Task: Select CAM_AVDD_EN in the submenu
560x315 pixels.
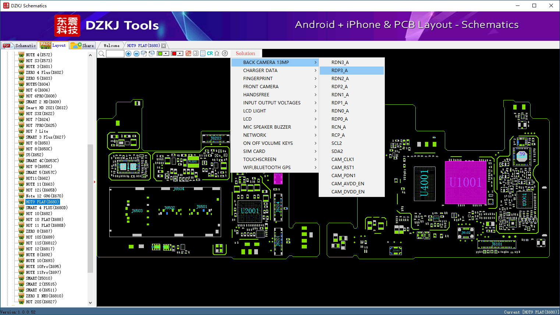Action: [352, 184]
